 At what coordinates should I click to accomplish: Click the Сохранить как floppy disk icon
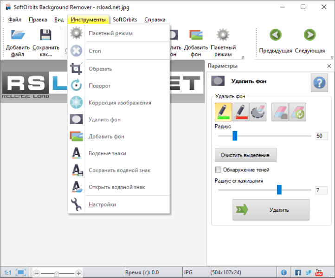coord(46,35)
